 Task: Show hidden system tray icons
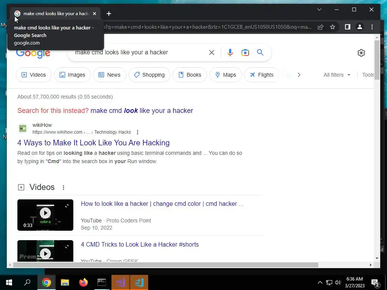(x=320, y=282)
